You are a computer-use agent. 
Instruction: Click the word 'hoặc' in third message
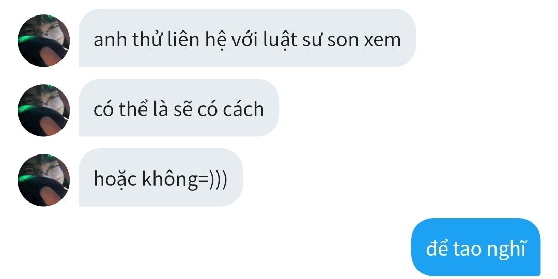point(115,179)
